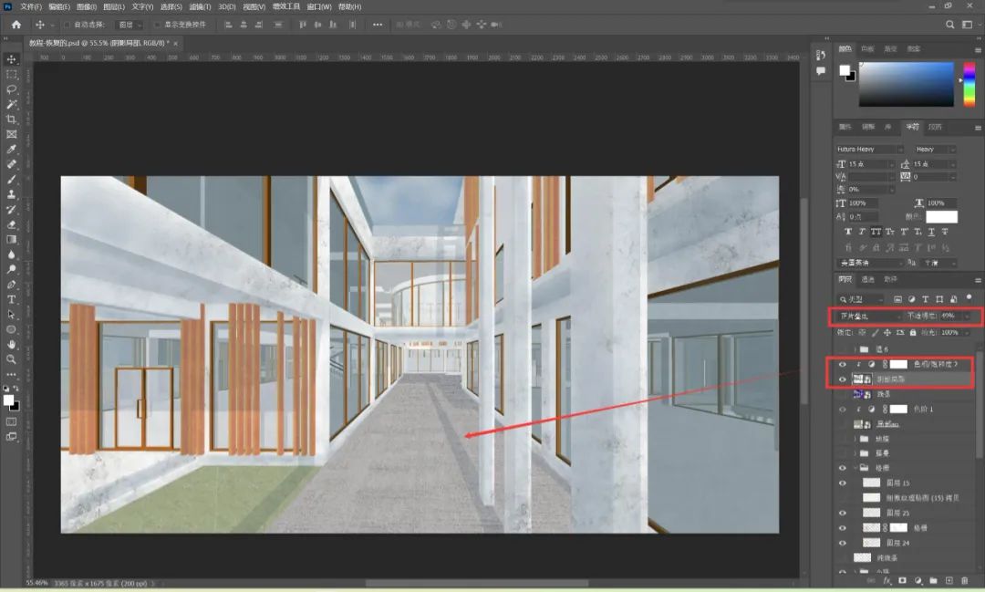Add a layer style with fx icon
985x592 pixels.
click(x=887, y=581)
